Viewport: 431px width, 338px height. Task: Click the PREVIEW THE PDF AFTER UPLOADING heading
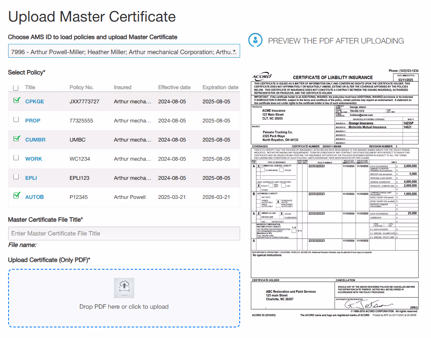coord(336,41)
